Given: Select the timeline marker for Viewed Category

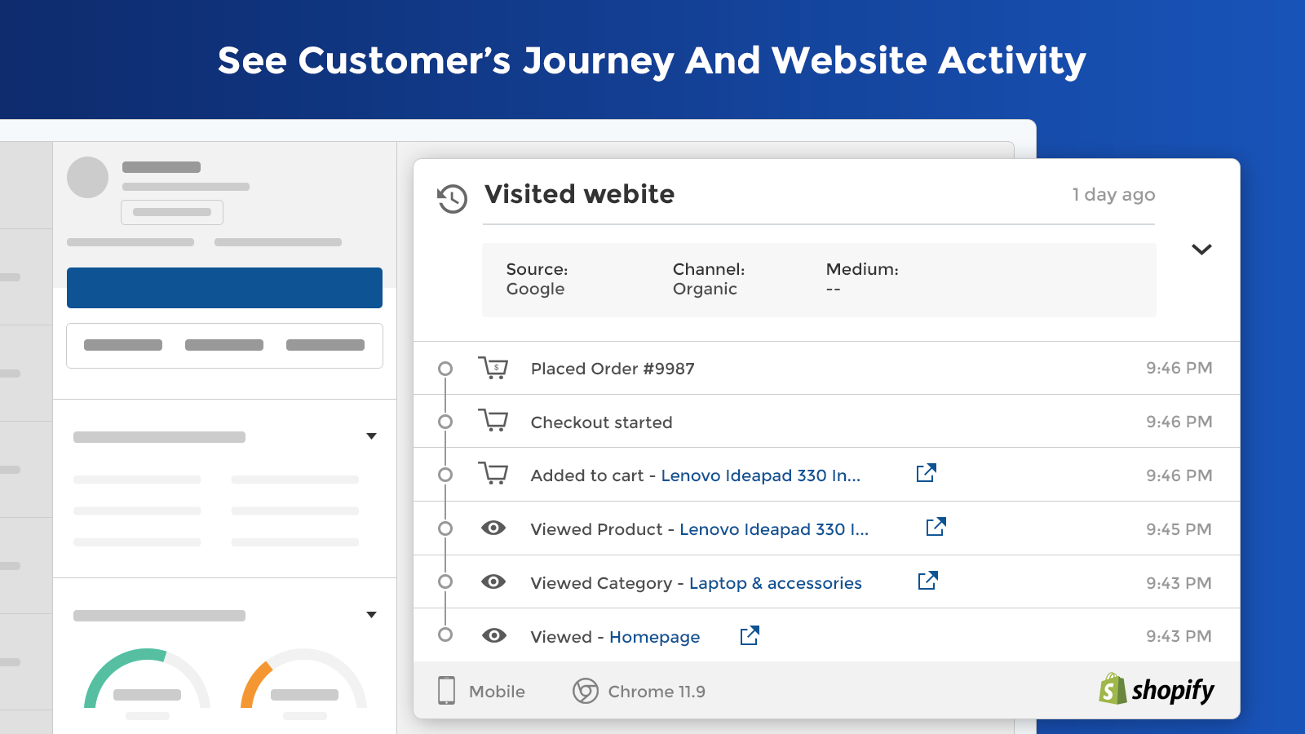Looking at the screenshot, I should pos(445,581).
